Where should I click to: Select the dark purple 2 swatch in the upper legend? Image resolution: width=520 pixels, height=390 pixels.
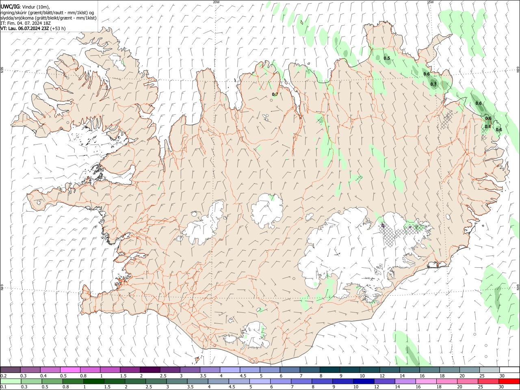click(x=150, y=370)
